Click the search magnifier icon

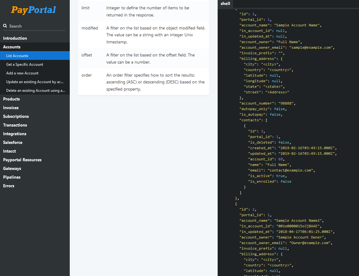(x=5, y=26)
